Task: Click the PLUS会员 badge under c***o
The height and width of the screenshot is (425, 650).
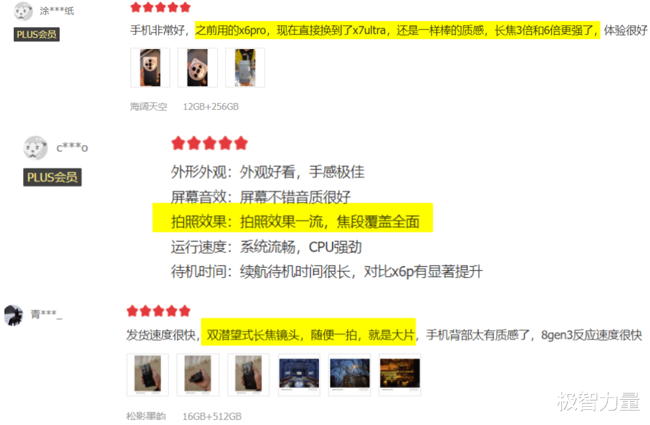Action: click(52, 177)
